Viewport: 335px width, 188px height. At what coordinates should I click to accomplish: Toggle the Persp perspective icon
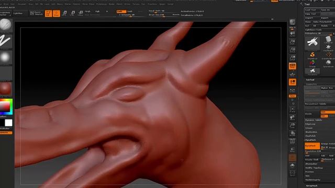pos(292,66)
